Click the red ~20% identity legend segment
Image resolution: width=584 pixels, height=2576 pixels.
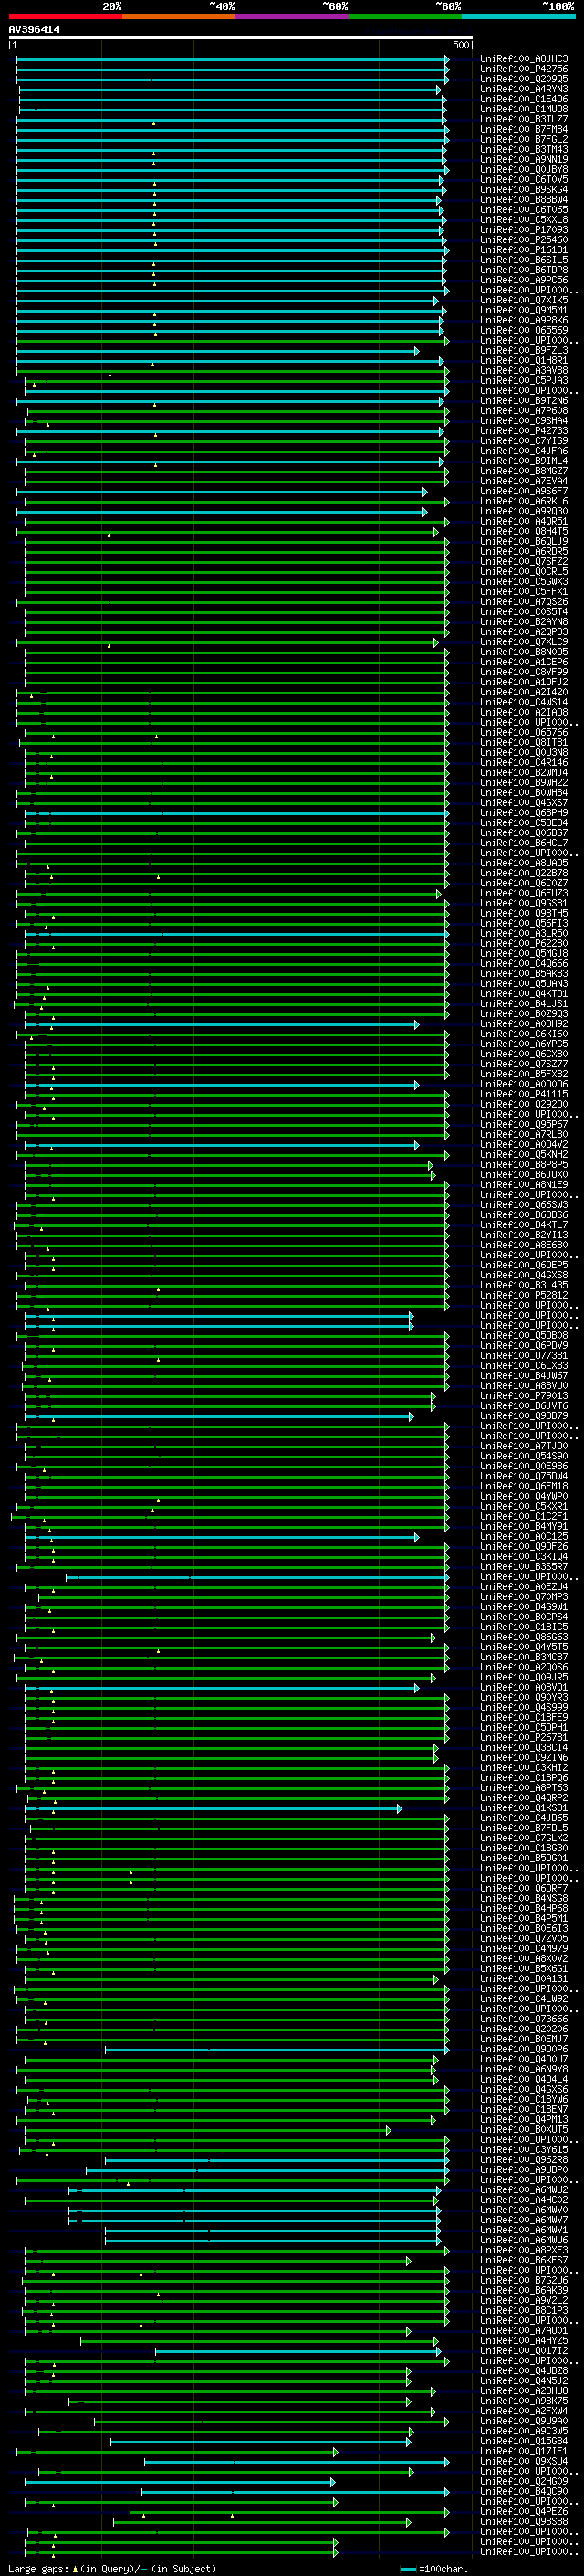coord(65,16)
